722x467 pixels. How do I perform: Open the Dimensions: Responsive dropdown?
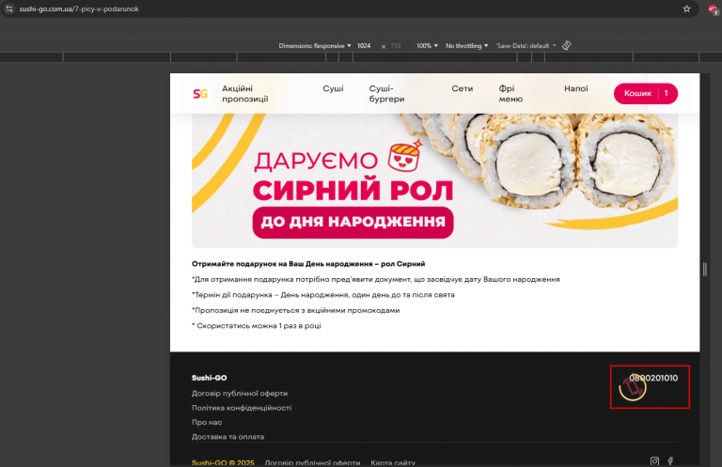[x=315, y=45]
